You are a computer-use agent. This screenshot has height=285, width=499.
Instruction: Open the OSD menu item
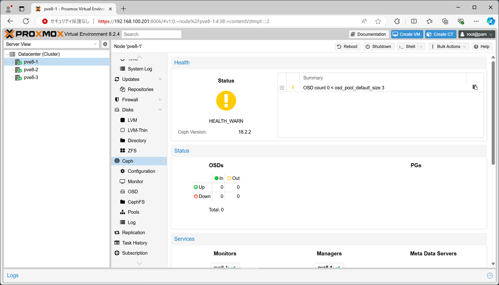point(133,192)
